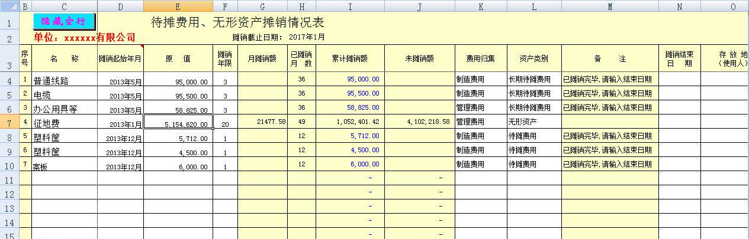Screen dimensions: 749x239
Task: Click unamortized amount 4,102,218.58
Action: pyautogui.click(x=419, y=123)
